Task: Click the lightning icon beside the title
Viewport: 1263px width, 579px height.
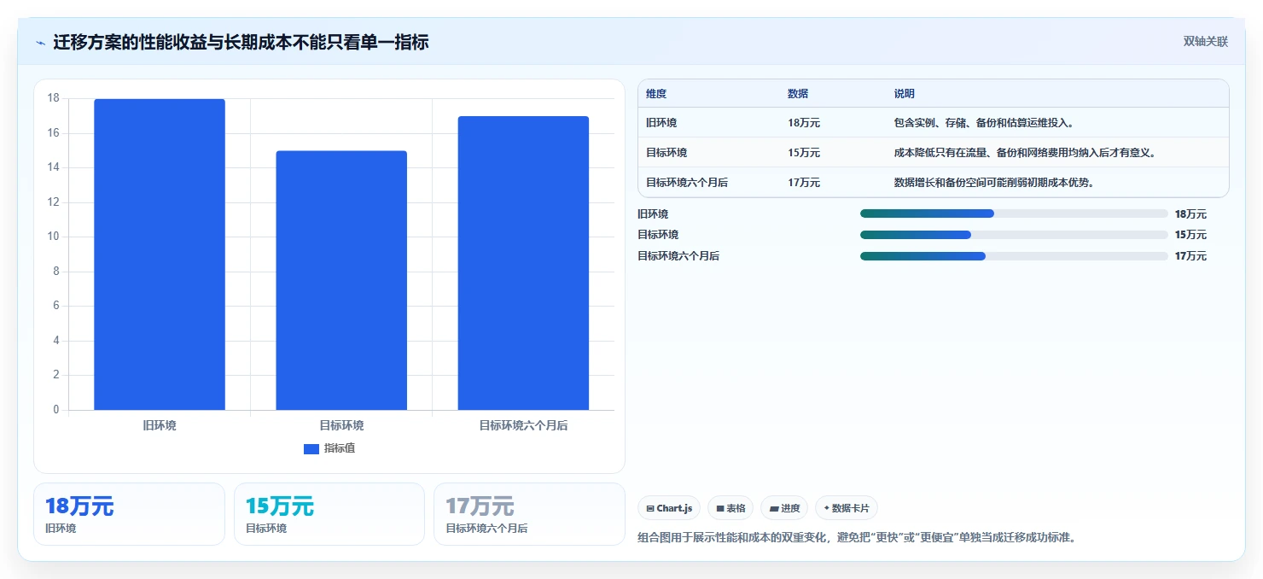Action: [x=40, y=43]
